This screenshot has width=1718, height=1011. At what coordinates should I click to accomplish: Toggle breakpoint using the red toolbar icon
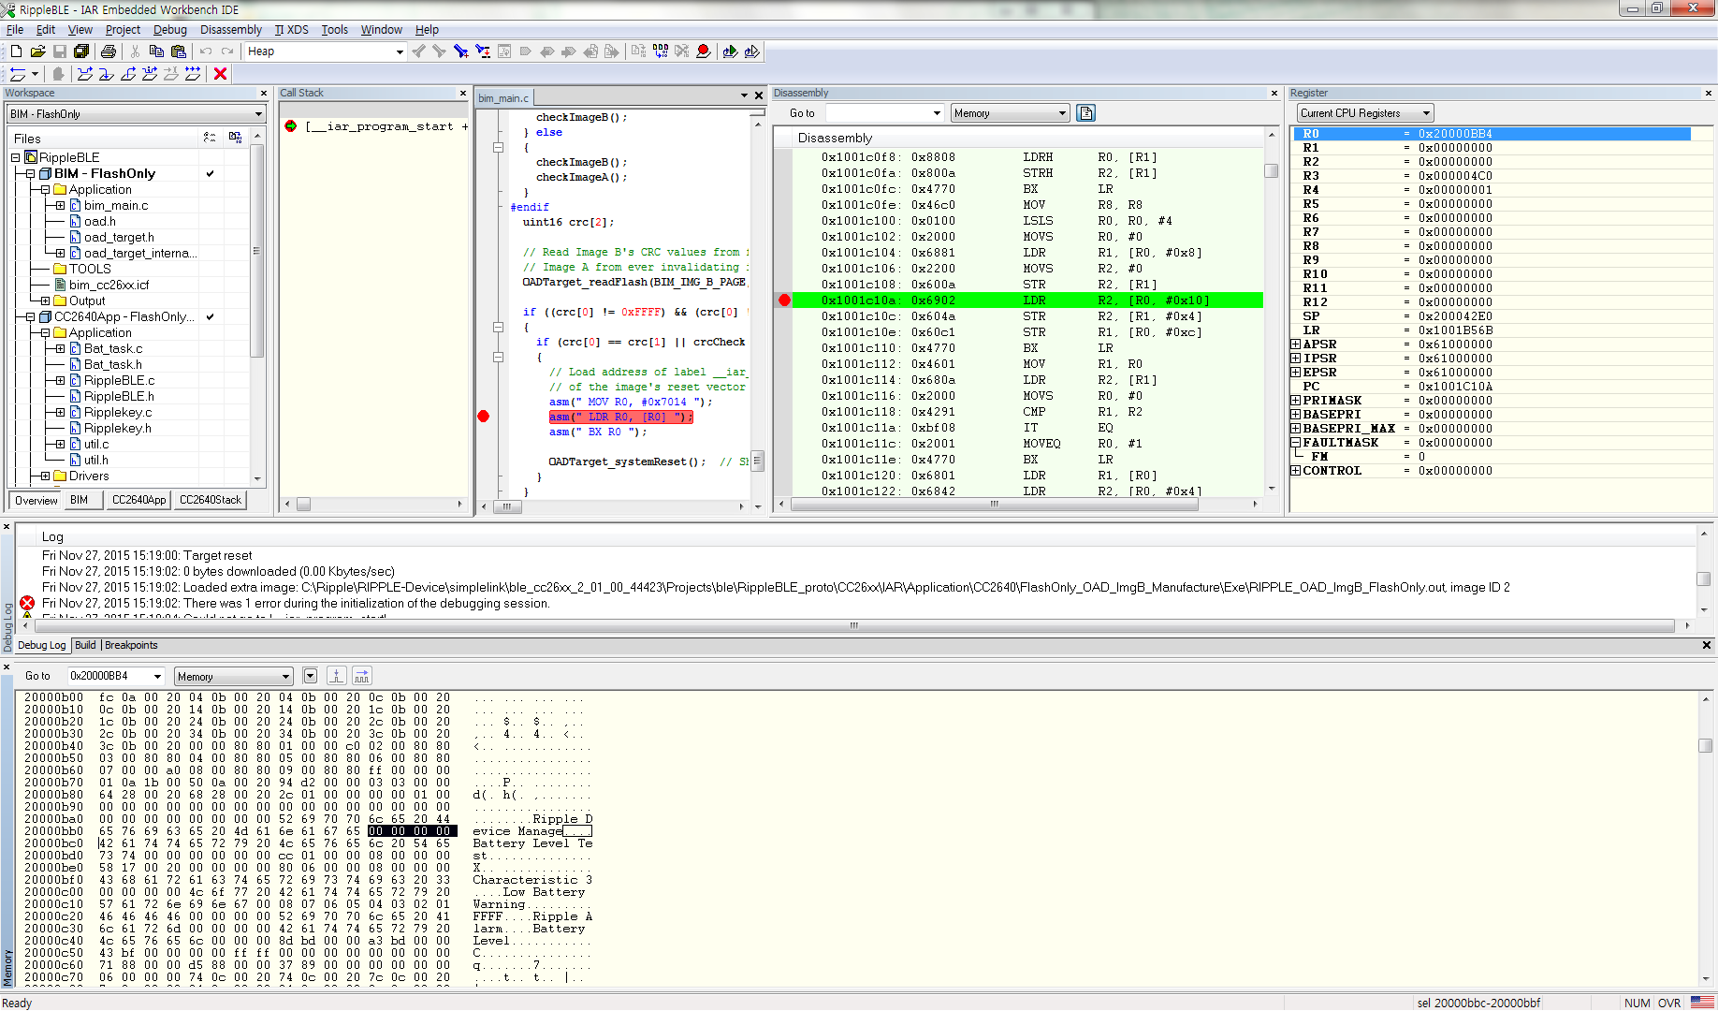704,51
